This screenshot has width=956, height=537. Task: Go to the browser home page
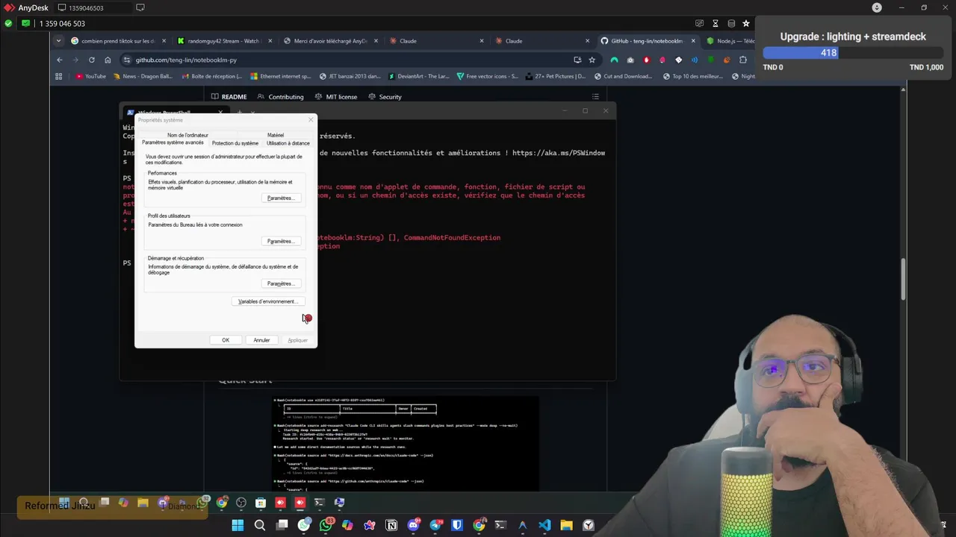coord(108,60)
